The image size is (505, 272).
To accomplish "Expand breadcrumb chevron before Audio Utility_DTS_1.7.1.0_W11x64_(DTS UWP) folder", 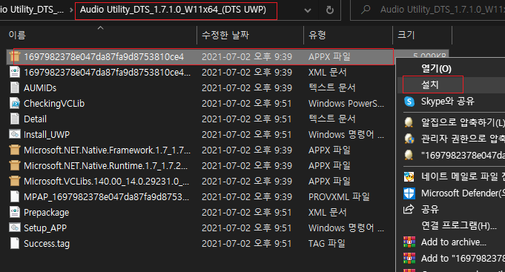I will coord(71,10).
